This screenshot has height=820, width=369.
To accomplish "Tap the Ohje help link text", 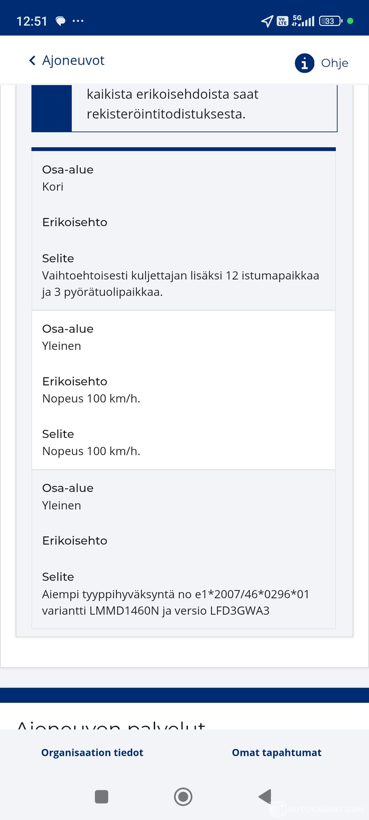I will [334, 63].
